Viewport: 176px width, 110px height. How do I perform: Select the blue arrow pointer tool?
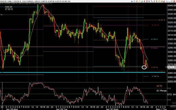(149, 1)
